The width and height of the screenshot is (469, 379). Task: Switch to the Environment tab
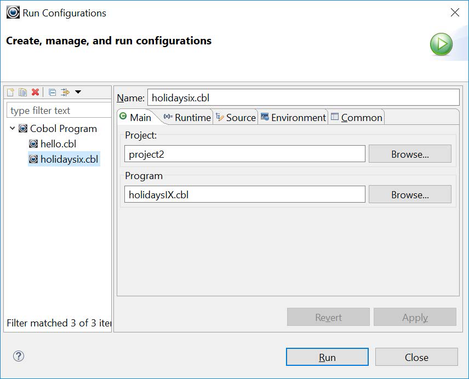[293, 118]
